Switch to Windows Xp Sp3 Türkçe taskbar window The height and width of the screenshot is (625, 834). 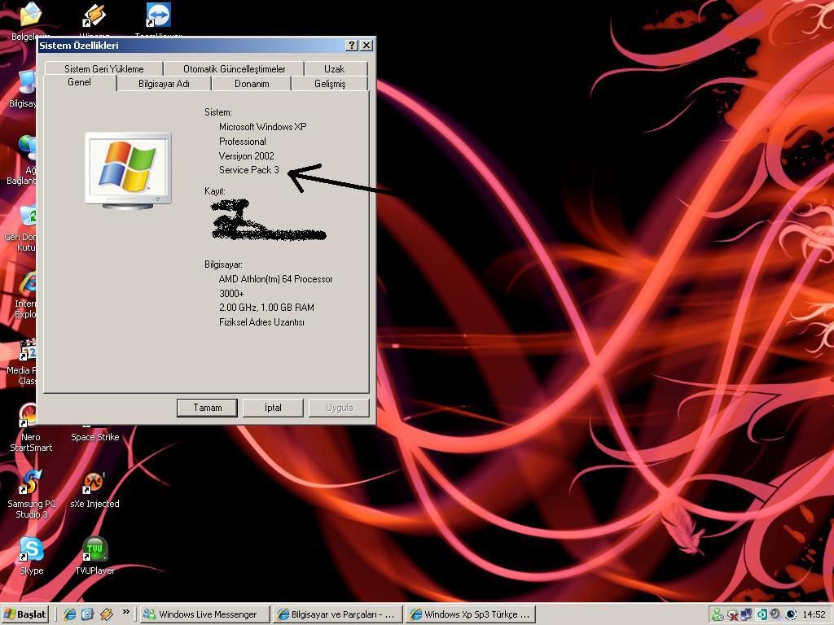pyautogui.click(x=471, y=614)
